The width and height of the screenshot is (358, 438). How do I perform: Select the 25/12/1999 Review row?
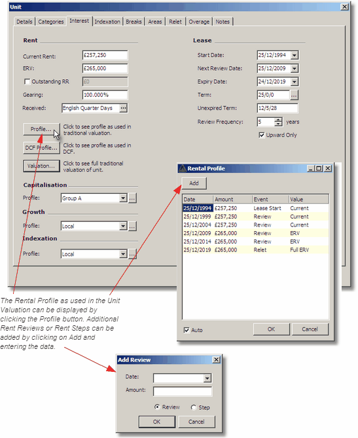255,217
